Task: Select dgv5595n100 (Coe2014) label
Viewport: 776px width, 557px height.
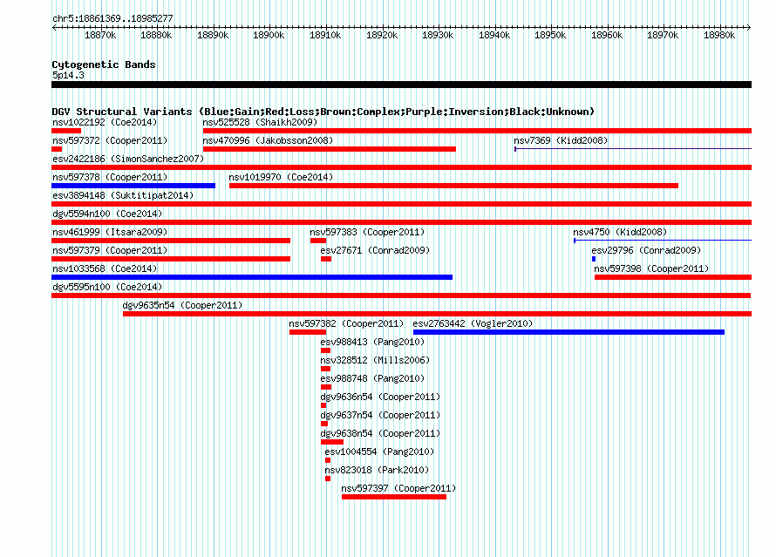Action: click(x=107, y=287)
